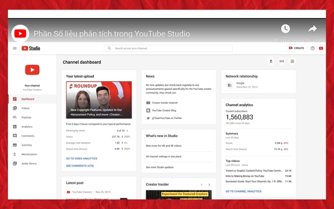Click the Watch time 75.7K summary value

click(x=277, y=149)
